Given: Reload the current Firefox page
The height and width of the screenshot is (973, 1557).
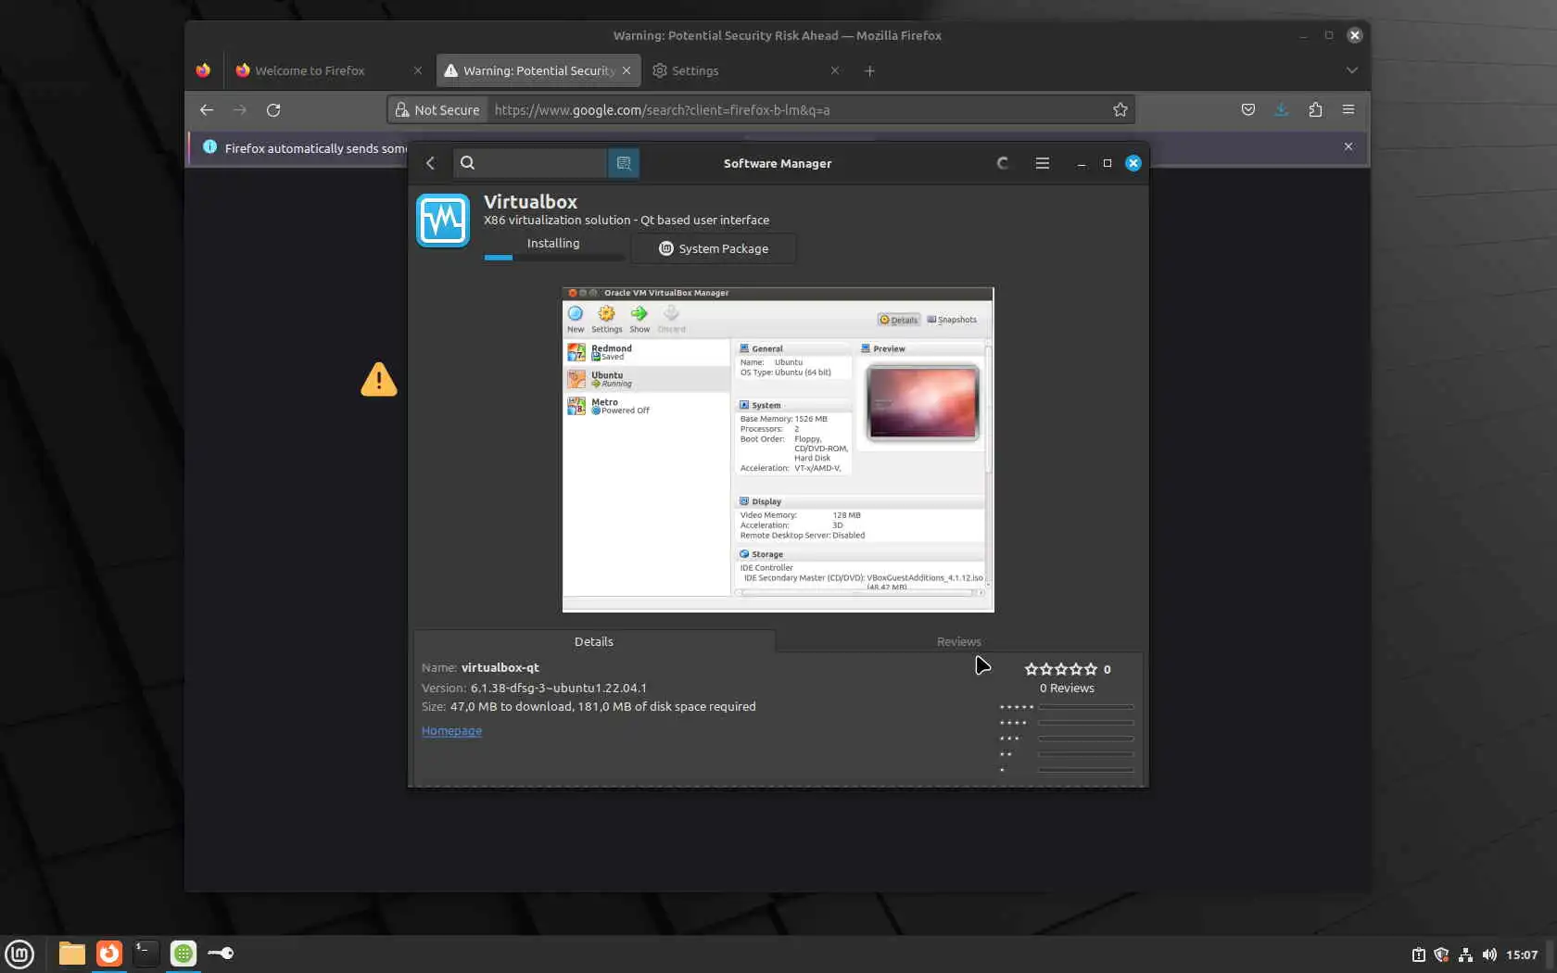Looking at the screenshot, I should tap(273, 109).
